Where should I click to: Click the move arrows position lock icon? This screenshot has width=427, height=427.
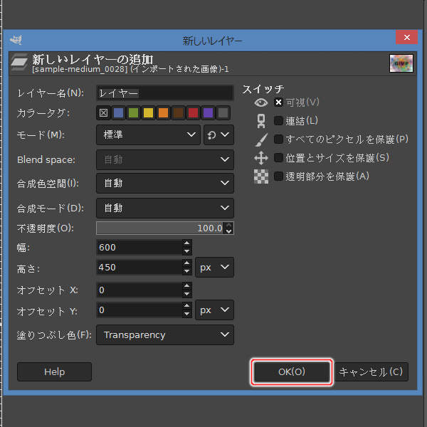261,158
